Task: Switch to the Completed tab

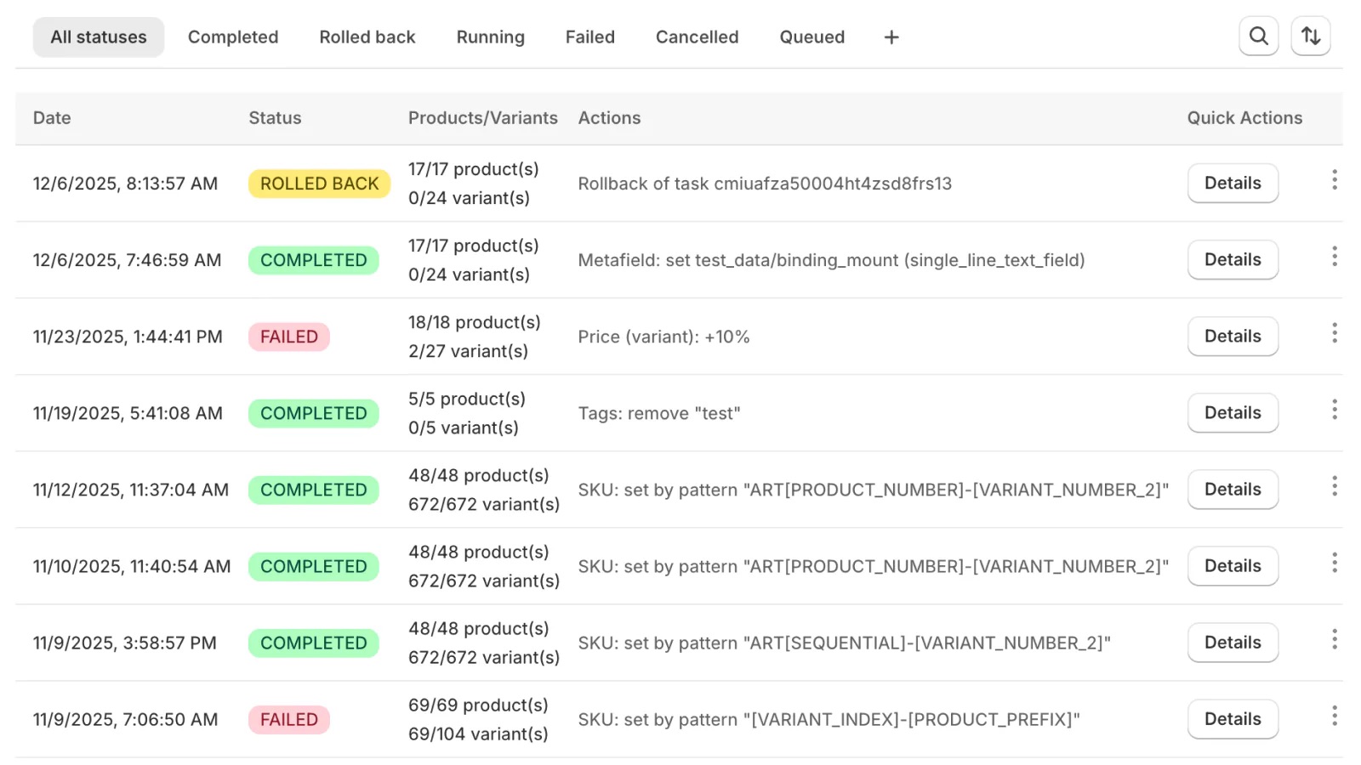Action: coord(233,37)
